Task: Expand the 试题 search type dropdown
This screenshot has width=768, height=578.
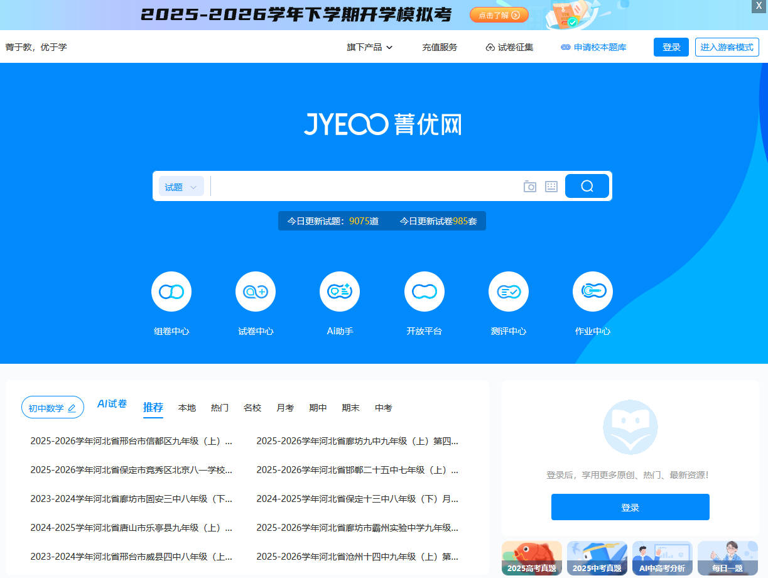Action: (181, 186)
